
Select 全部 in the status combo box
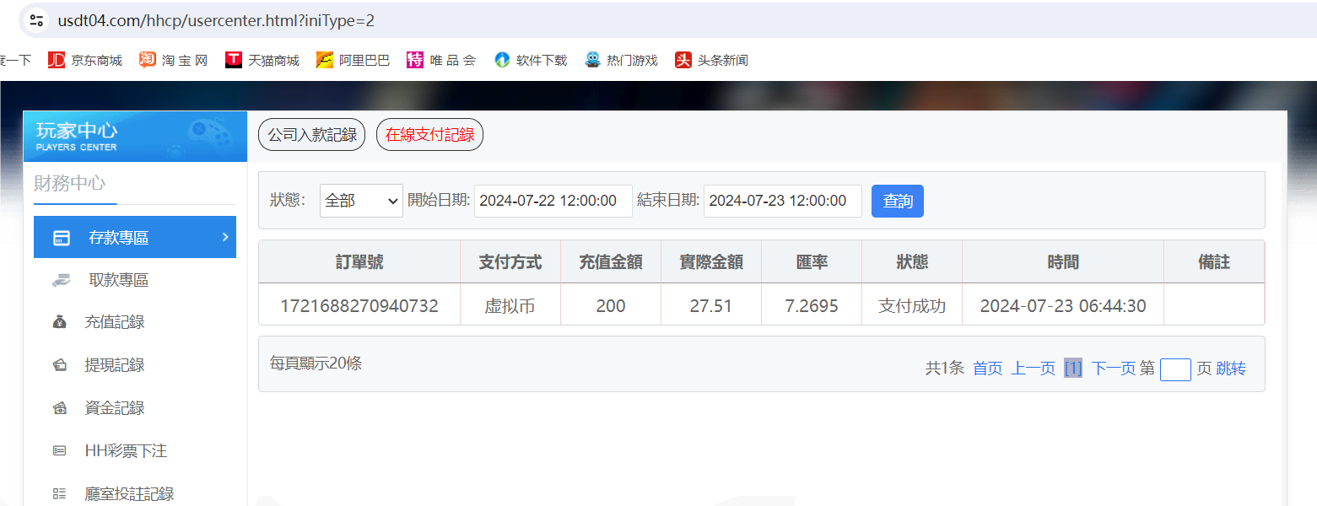point(361,201)
